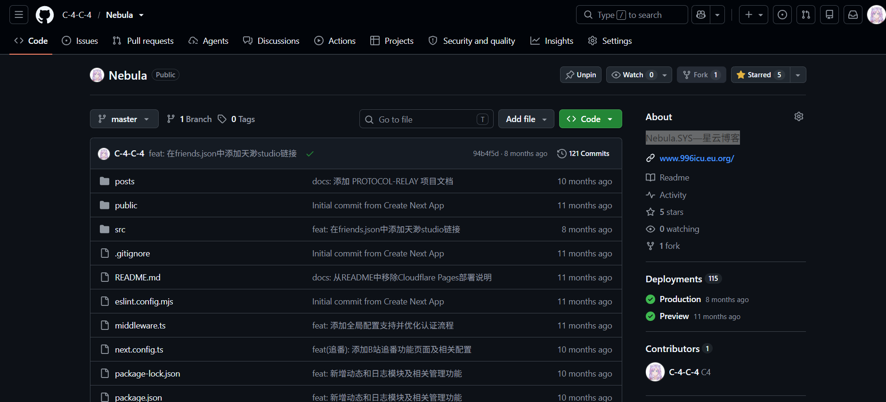View the 121 Commits history
This screenshot has height=402, width=886.
click(x=583, y=154)
